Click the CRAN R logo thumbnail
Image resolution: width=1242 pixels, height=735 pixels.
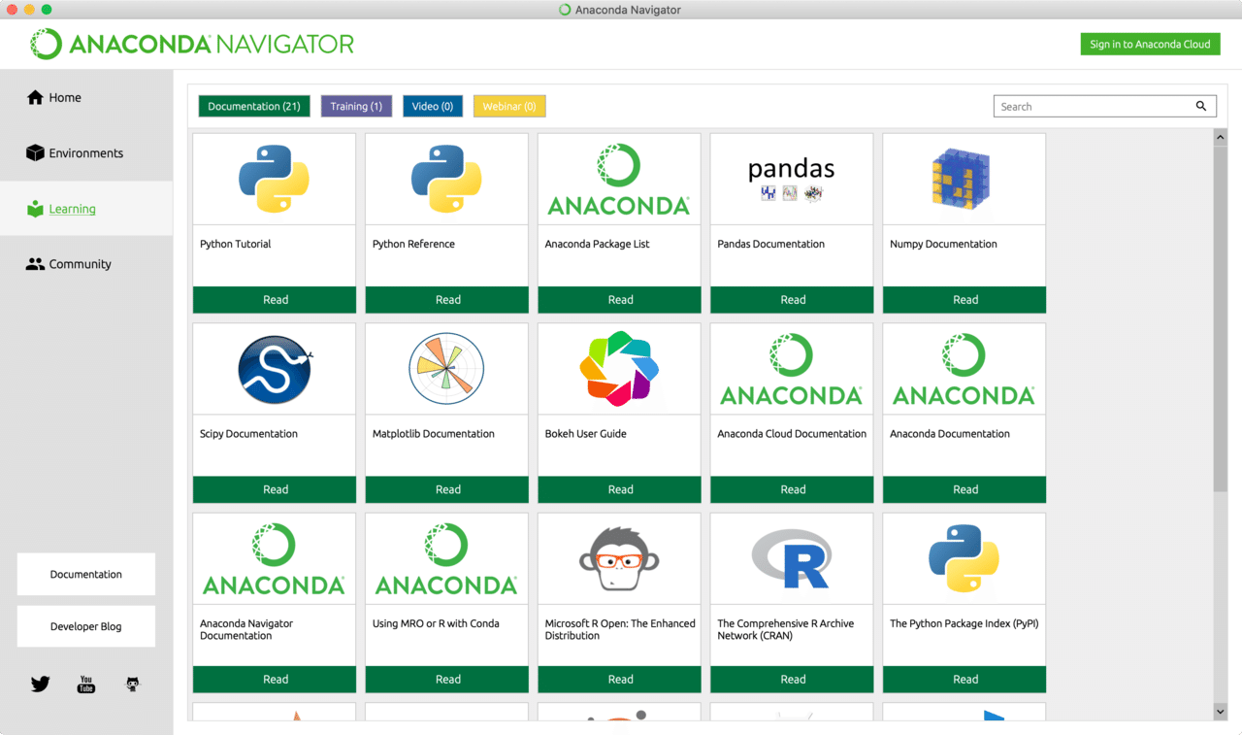792,558
